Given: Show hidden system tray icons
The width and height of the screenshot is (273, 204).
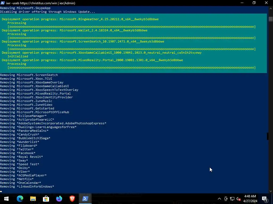Looking at the screenshot, I should click(x=219, y=199).
